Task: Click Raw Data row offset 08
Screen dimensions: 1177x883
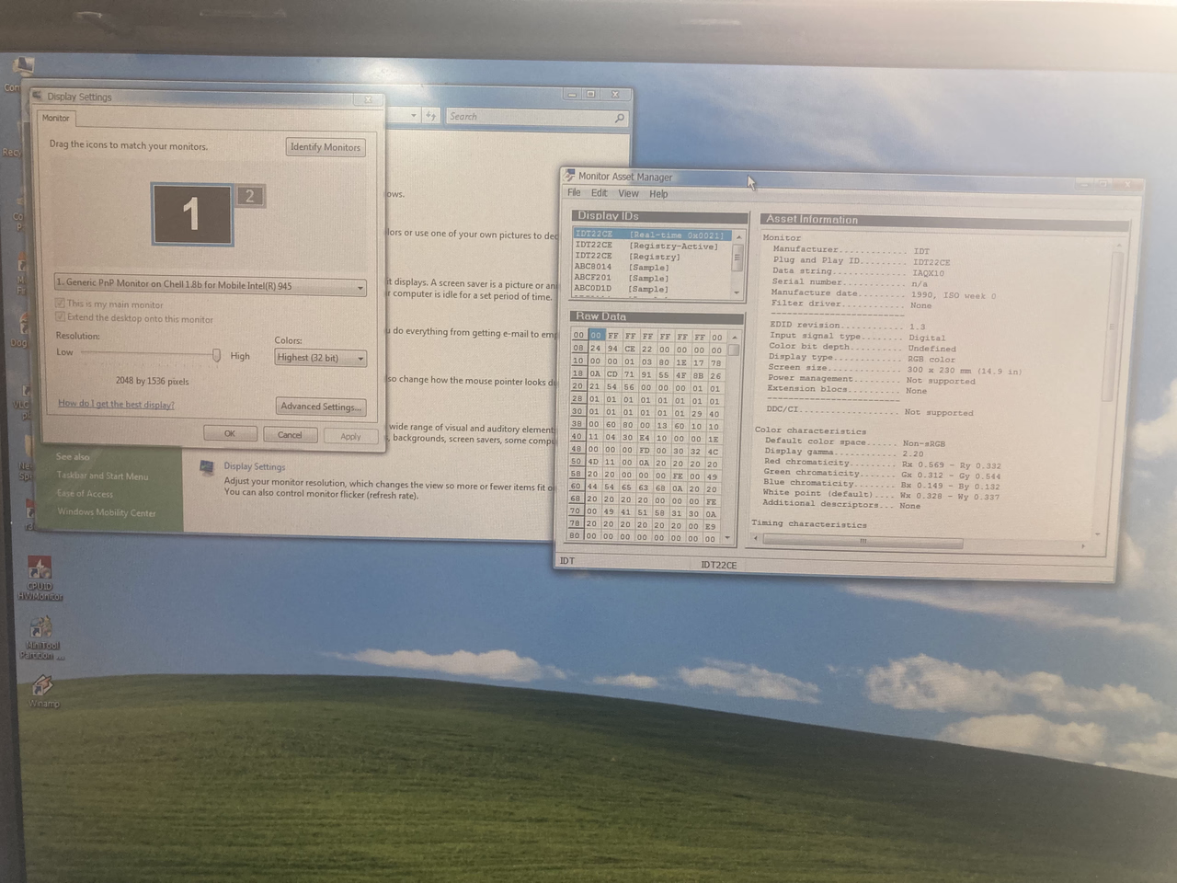Action: (578, 349)
